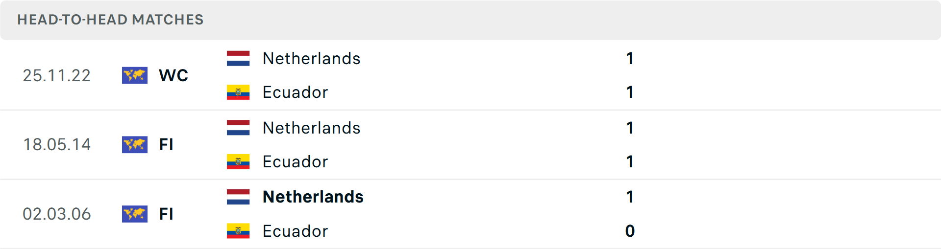Select Ecuador team name in World Cup match
941x249 pixels.
295,92
